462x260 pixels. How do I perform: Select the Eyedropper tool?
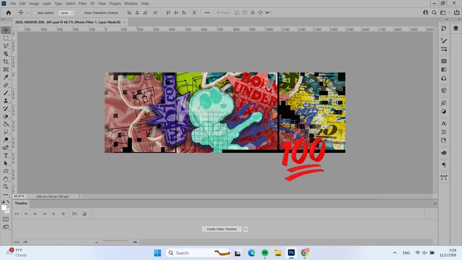pos(6,77)
